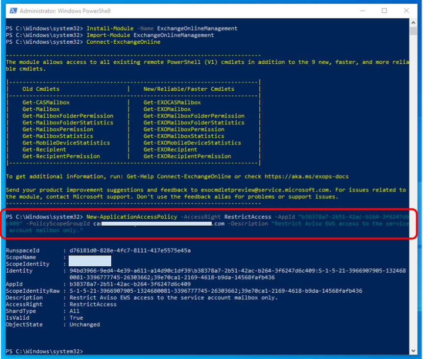Maximize the PowerShell window
The height and width of the screenshot is (359, 423).
(384, 11)
